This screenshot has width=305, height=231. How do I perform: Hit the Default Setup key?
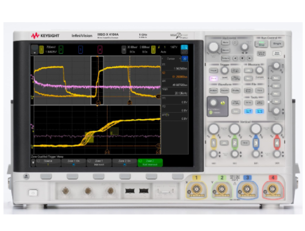[261, 54]
